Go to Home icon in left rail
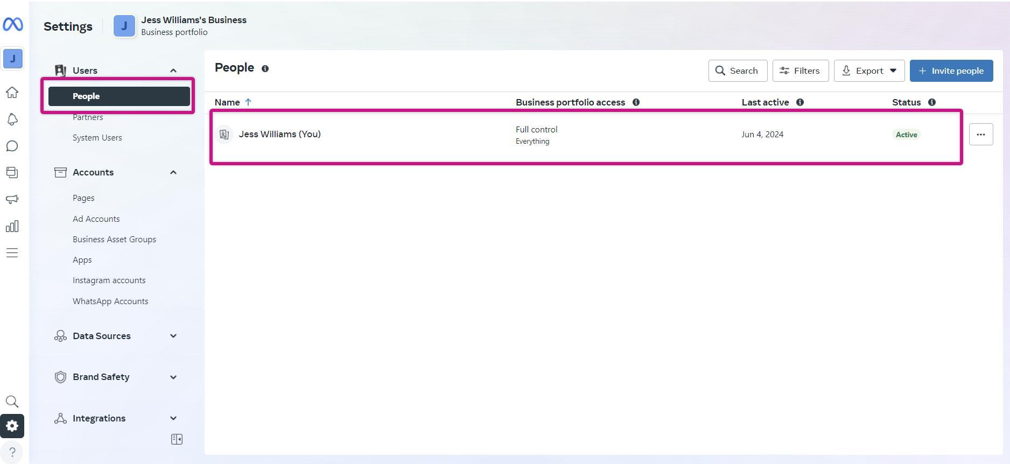1010x464 pixels. 12,93
